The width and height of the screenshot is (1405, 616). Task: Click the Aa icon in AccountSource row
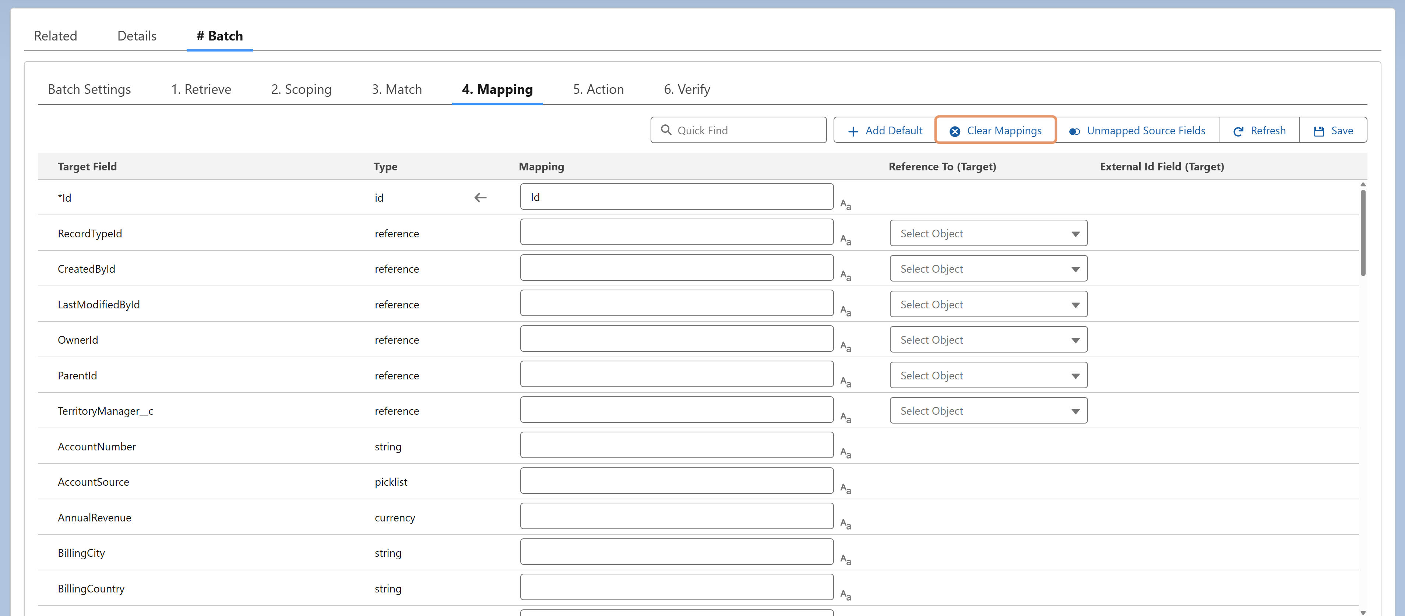(845, 488)
